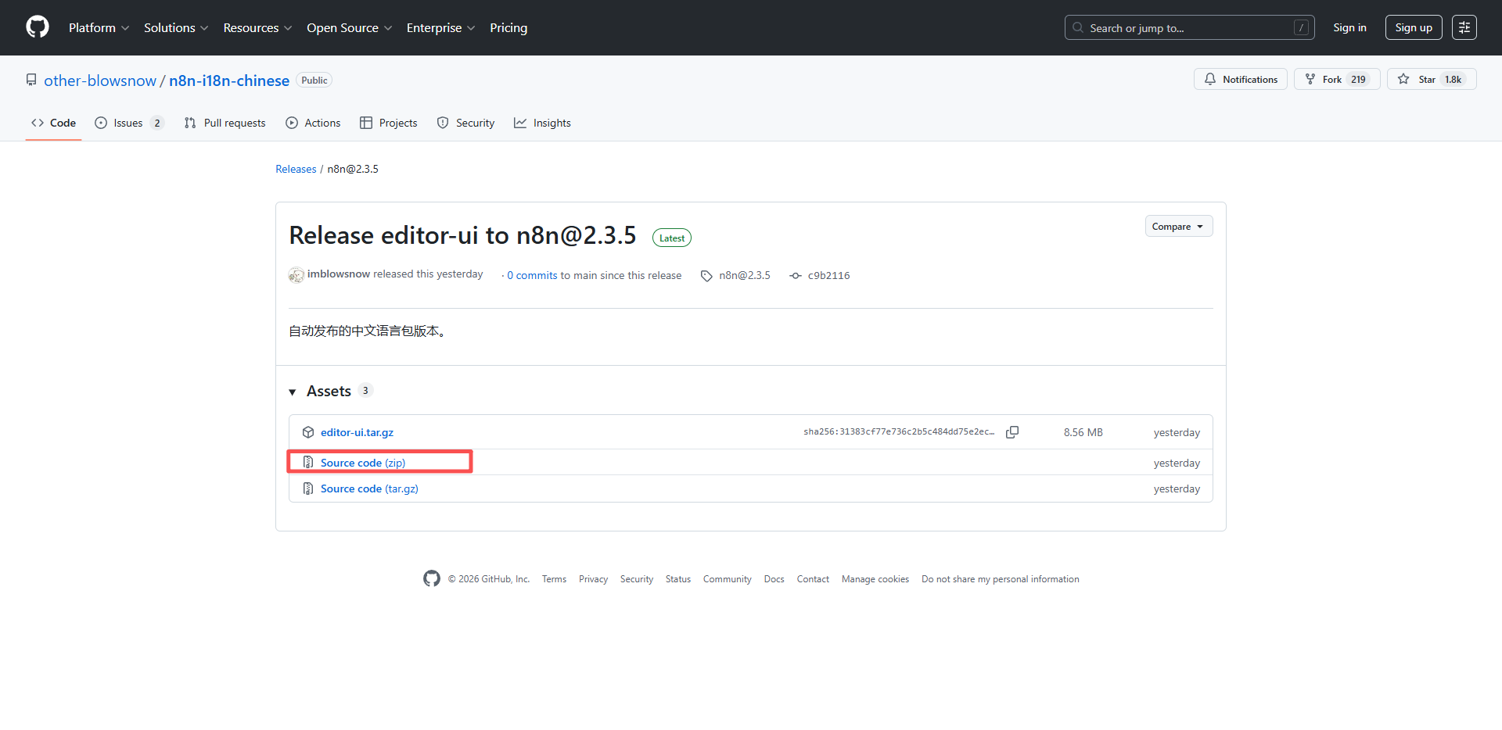Open the footer Community link
The height and width of the screenshot is (730, 1502).
[x=728, y=579]
